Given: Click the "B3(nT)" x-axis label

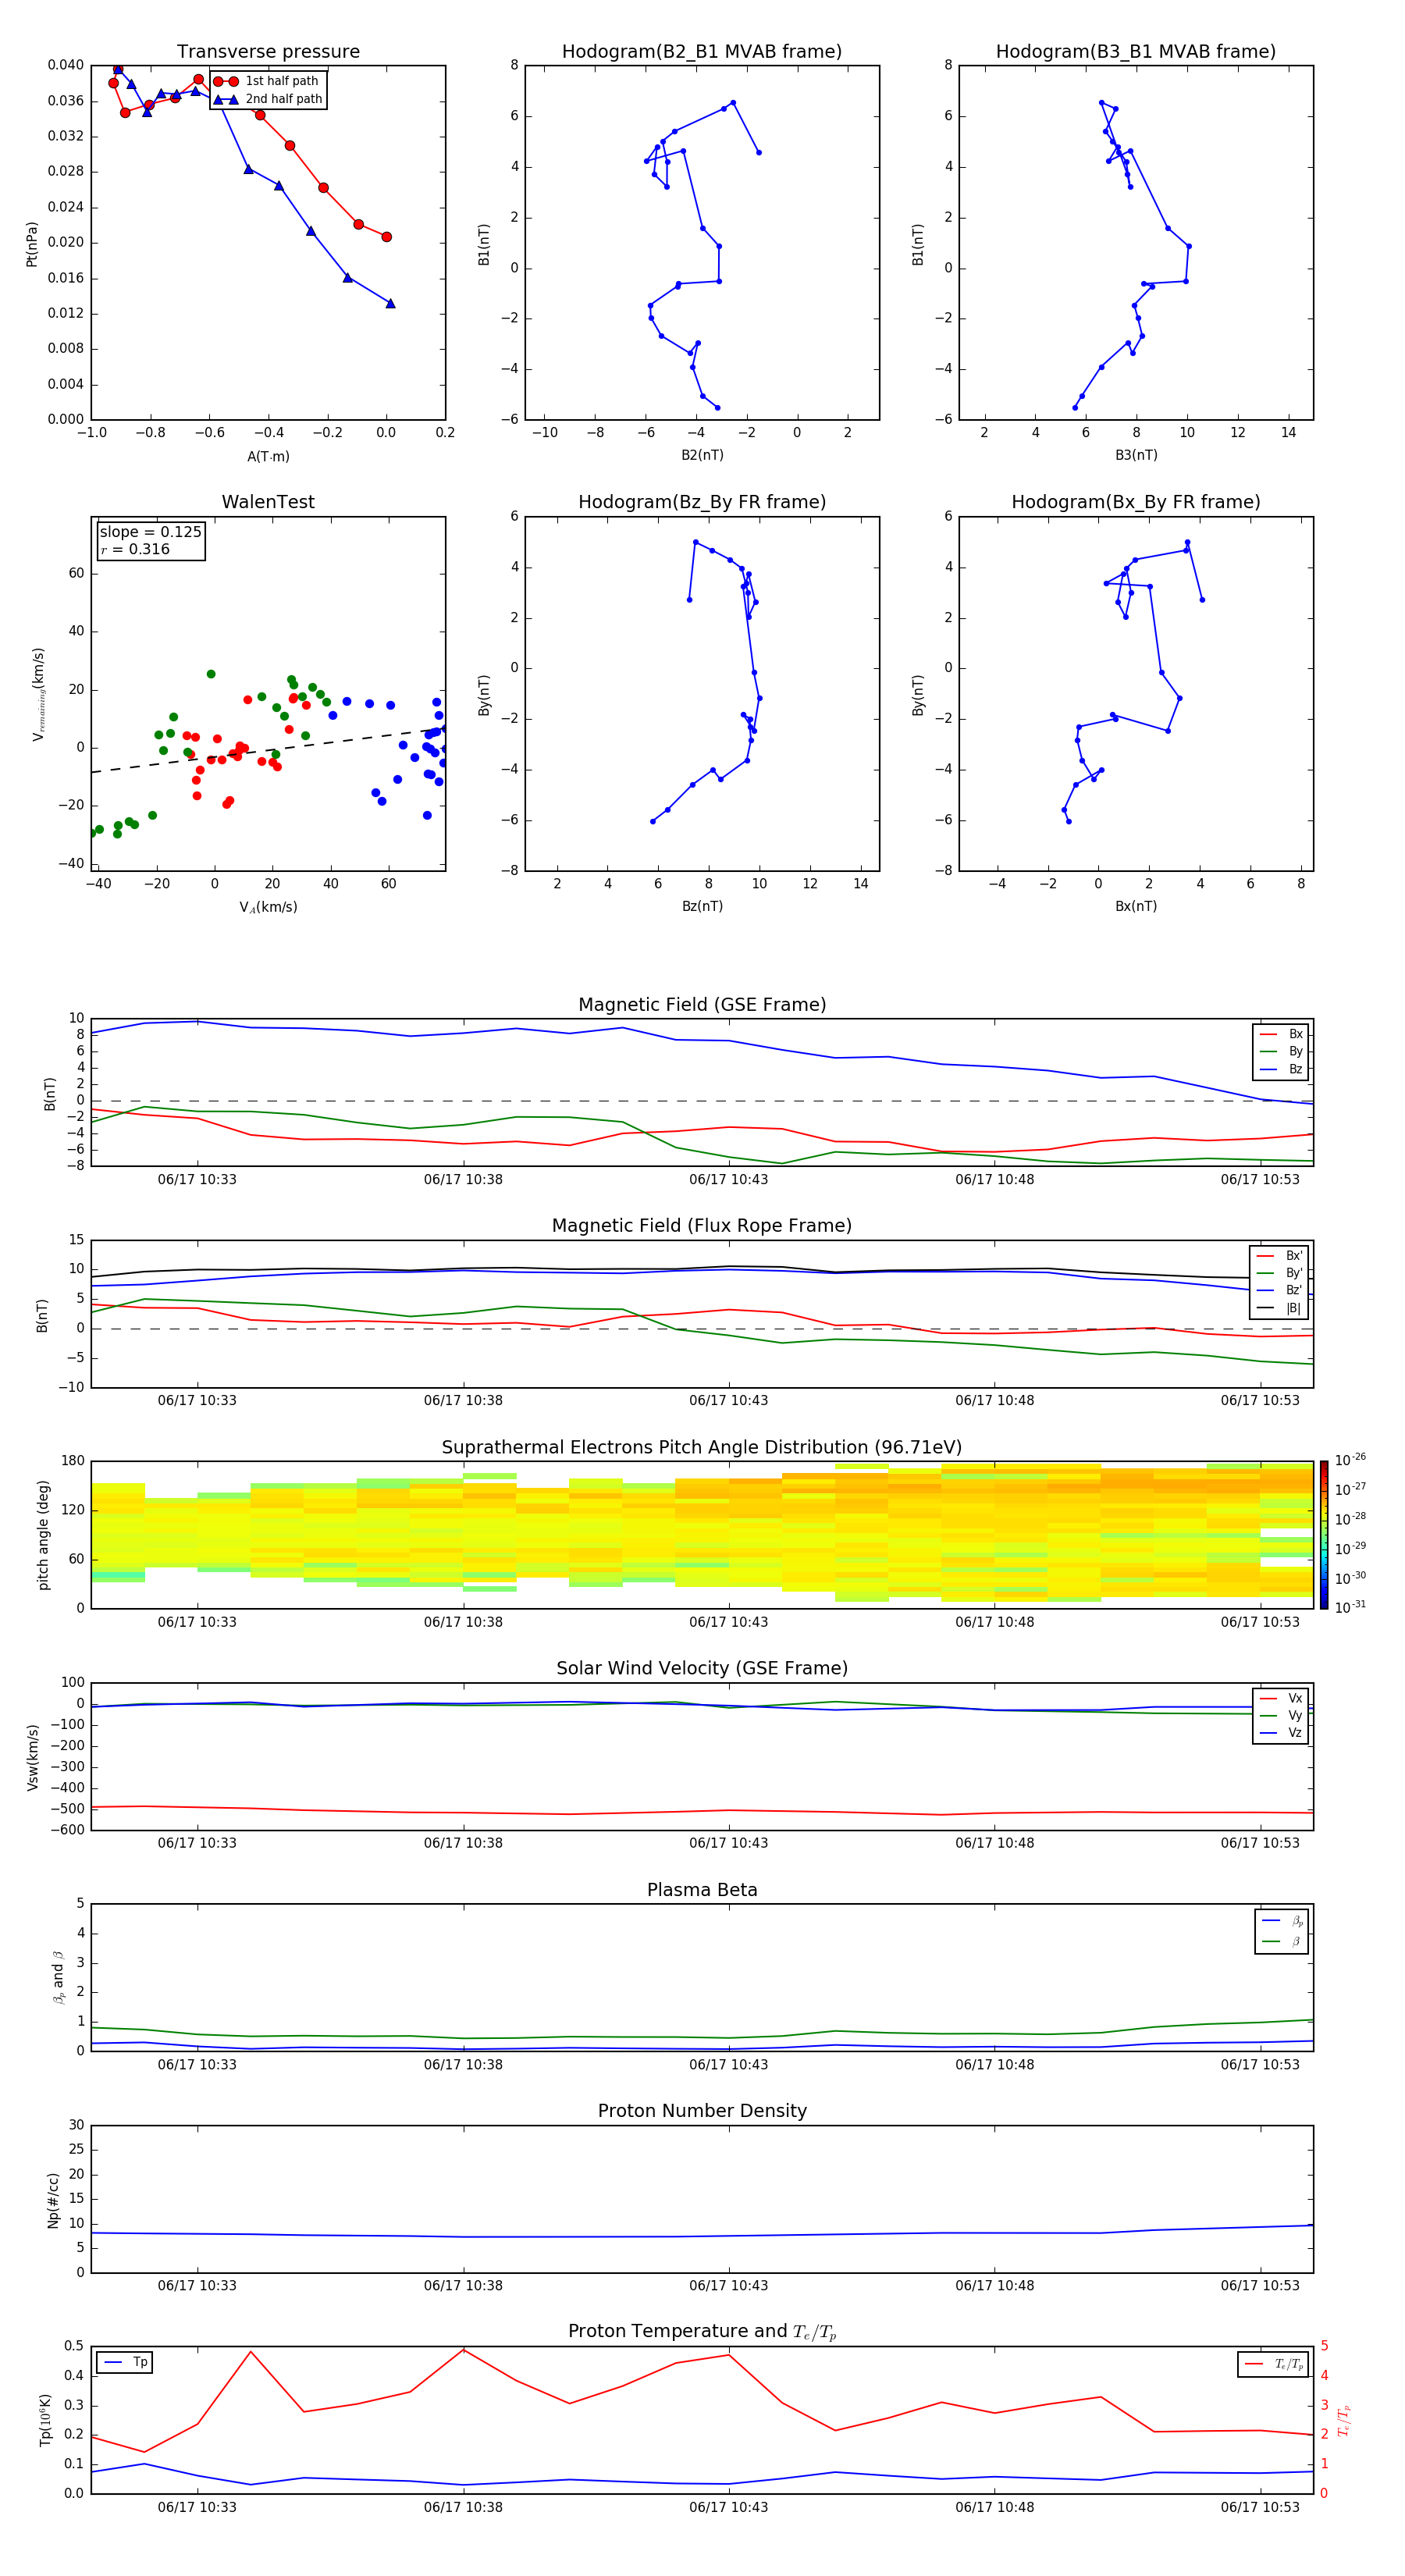Looking at the screenshot, I should click(1136, 455).
